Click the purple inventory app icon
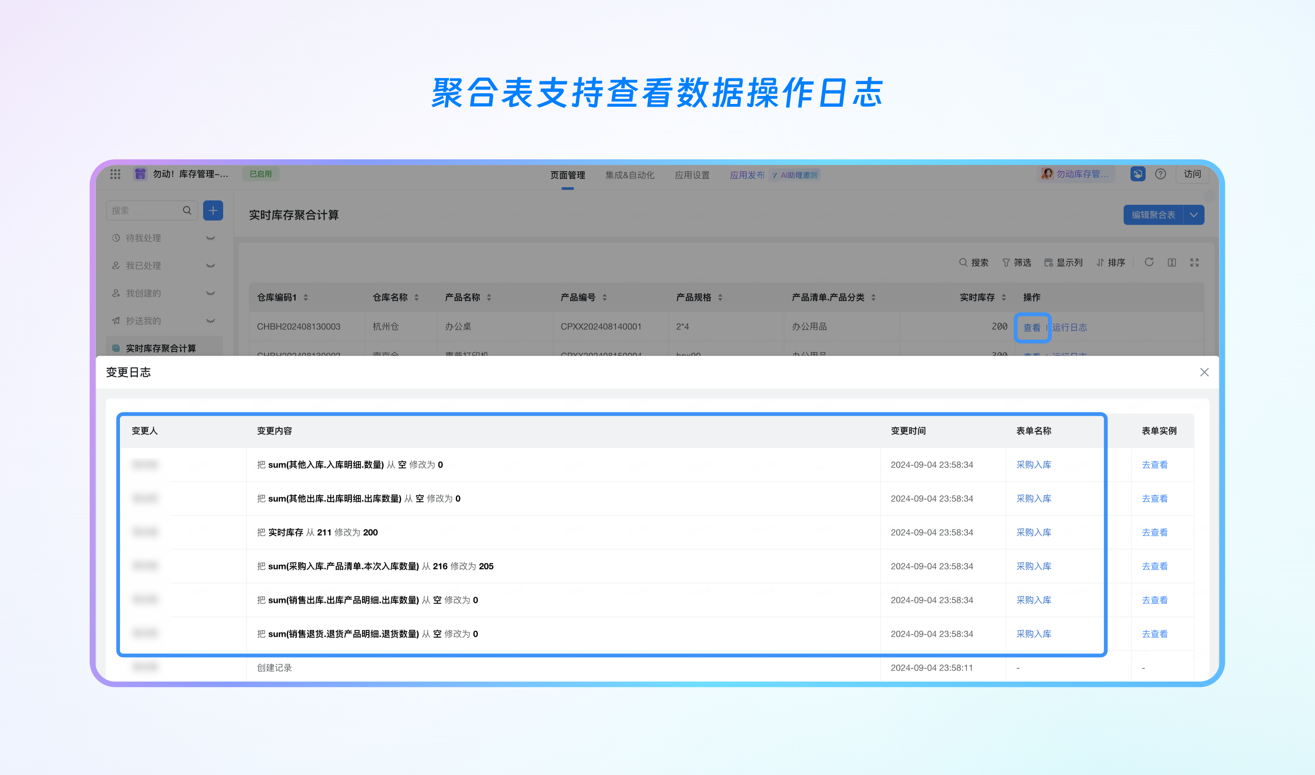 click(x=140, y=174)
